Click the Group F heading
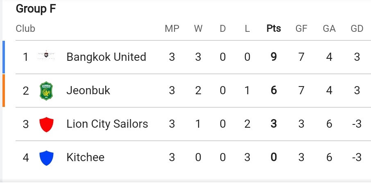371x184 pixels. coord(36,9)
